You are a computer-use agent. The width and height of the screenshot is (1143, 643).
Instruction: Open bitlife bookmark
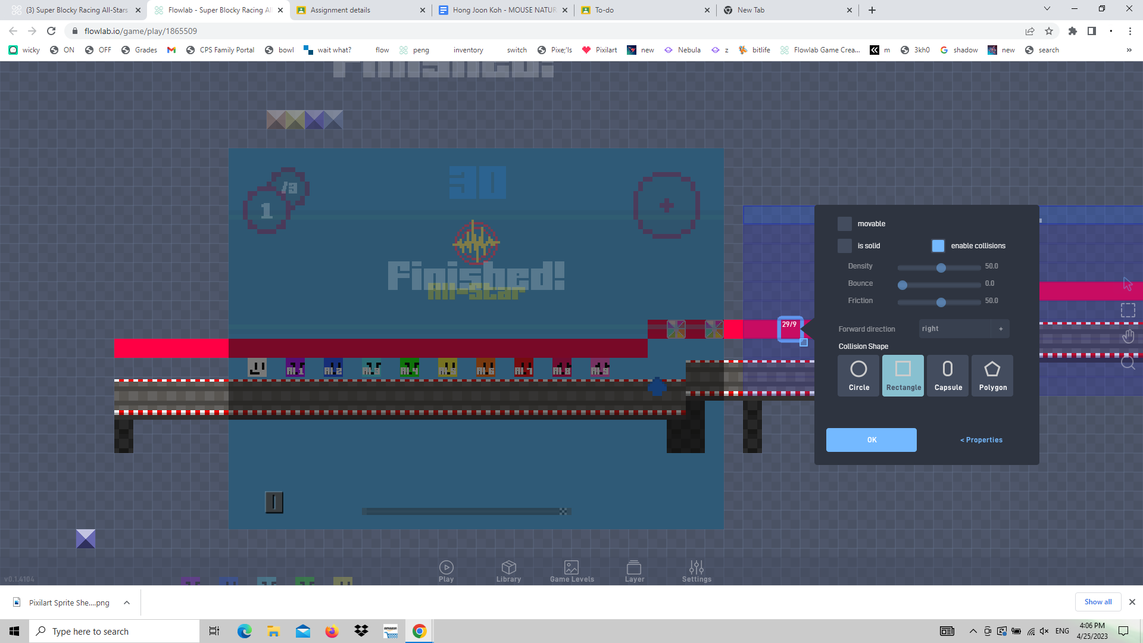coord(755,50)
